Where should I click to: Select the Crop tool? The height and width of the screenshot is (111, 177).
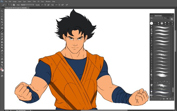[x=2, y=22]
